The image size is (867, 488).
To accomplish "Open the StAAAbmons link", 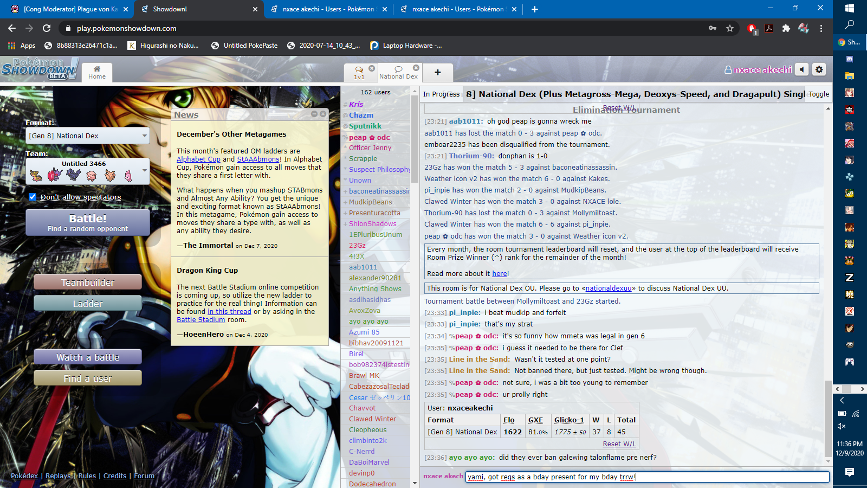I will coord(258,159).
